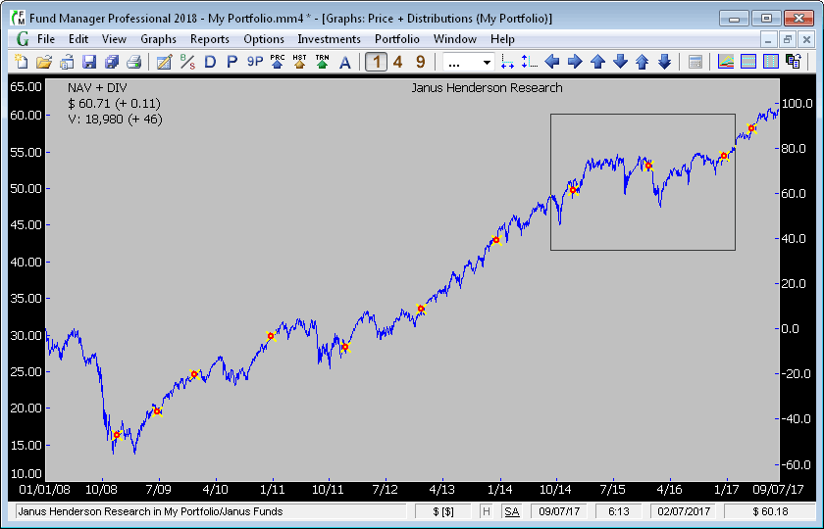Click the colored line chart properties icon
The height and width of the screenshot is (529, 824).
[726, 62]
